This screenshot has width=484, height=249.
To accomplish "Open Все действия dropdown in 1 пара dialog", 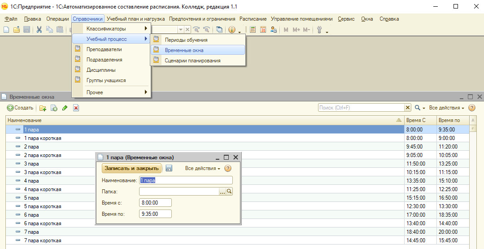I will click(x=202, y=169).
